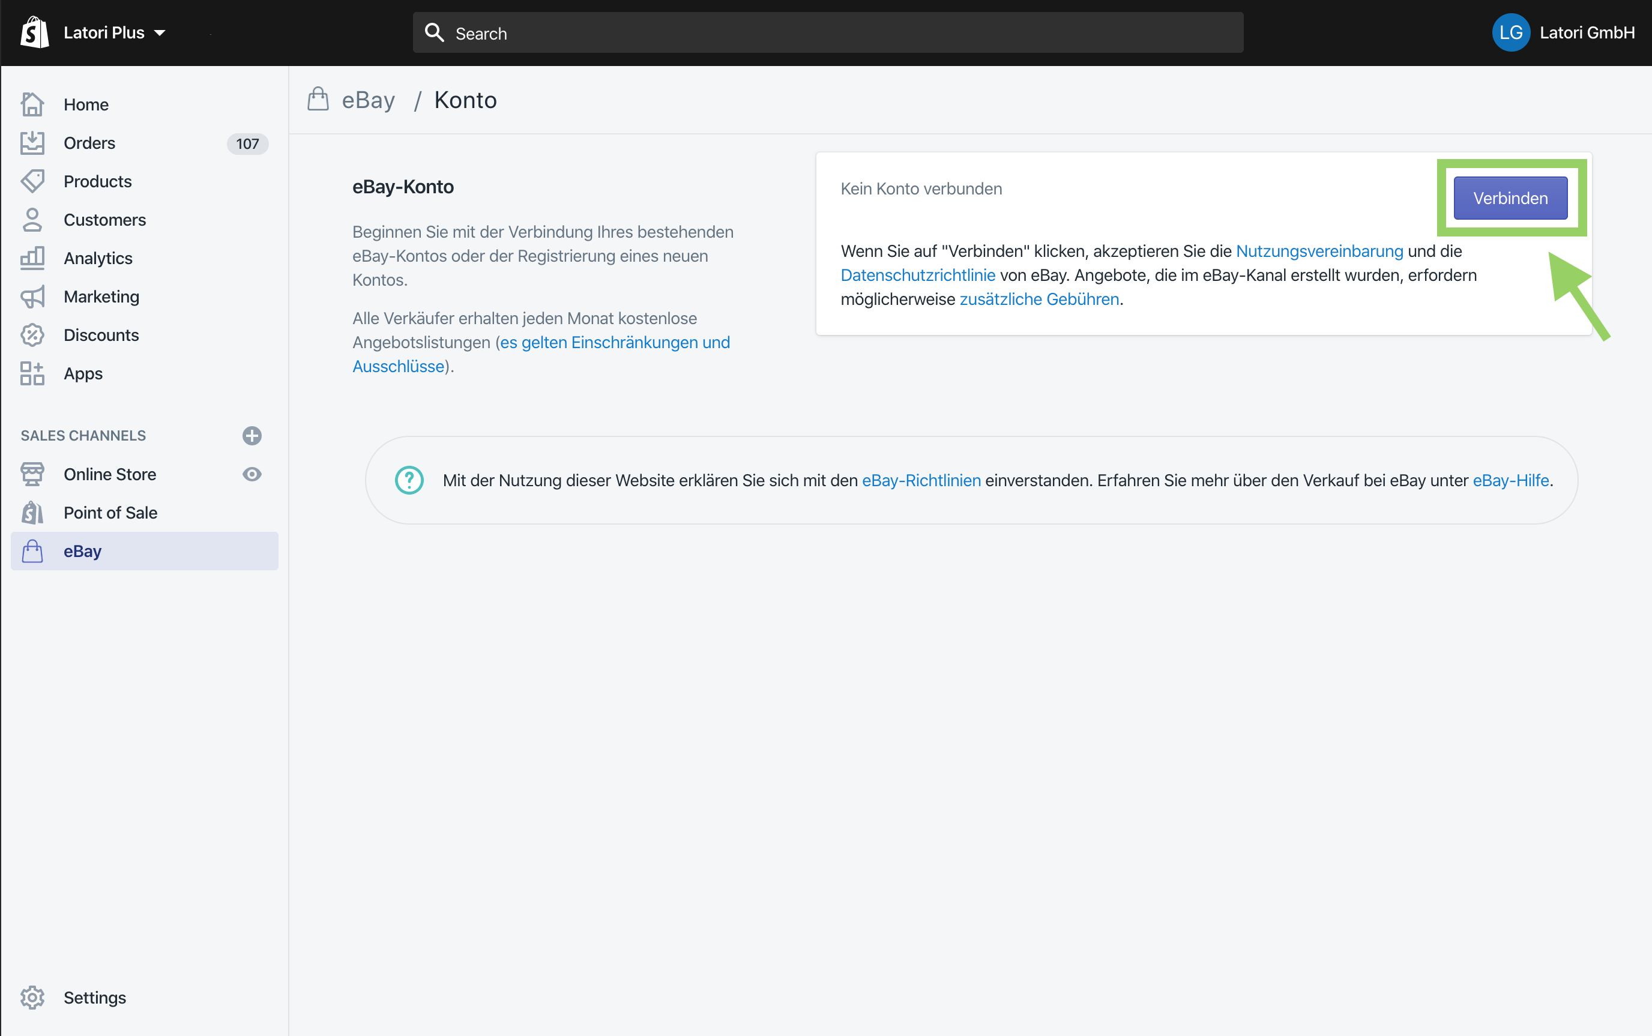The height and width of the screenshot is (1036, 1652).
Task: View the online store via eye icon
Action: click(x=252, y=474)
